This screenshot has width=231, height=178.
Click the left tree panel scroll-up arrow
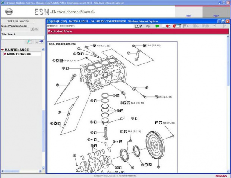click(x=43, y=49)
